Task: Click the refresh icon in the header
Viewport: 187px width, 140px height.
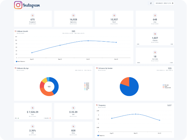Action: tap(151, 3)
